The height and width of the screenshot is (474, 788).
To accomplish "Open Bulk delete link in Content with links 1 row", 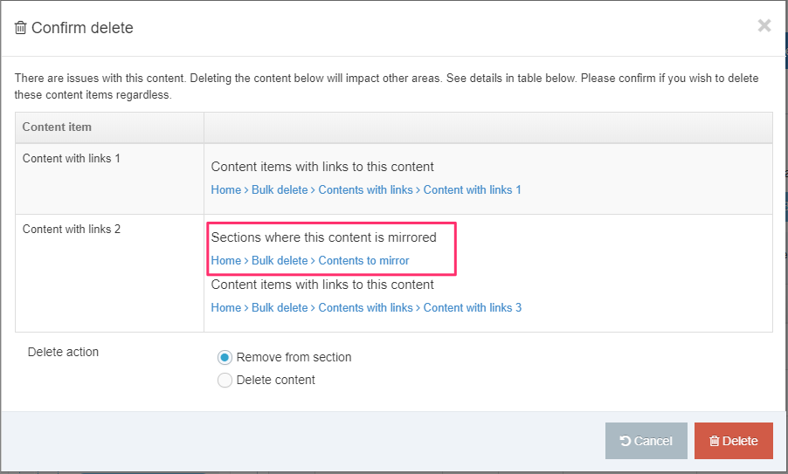I will click(x=280, y=189).
